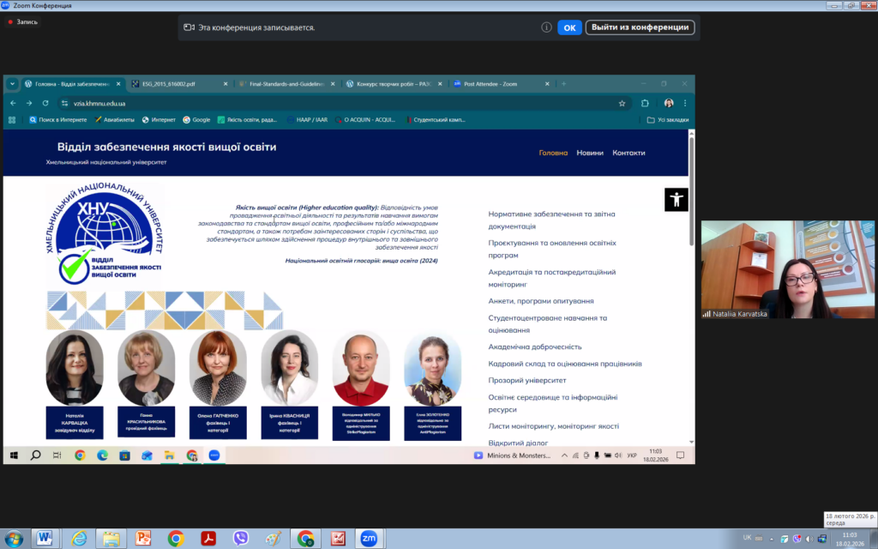The width and height of the screenshot is (878, 549).
Task: Open the "Новини" navigation menu item
Action: 590,153
